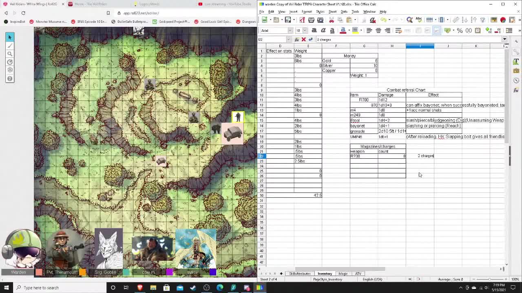The height and width of the screenshot is (293, 522).
Task: Click the browser address bar URL
Action: [x=141, y=13]
